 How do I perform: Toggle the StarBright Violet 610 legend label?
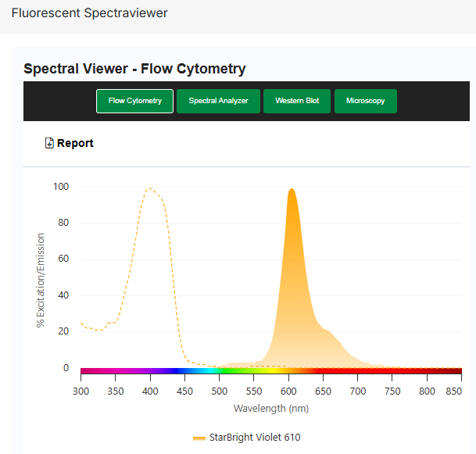click(x=254, y=438)
